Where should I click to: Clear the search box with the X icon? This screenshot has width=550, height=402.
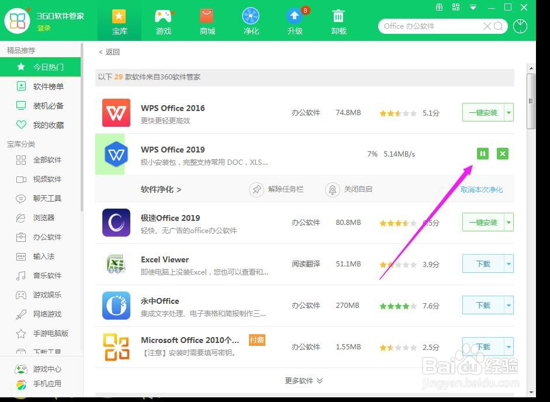[x=487, y=26]
